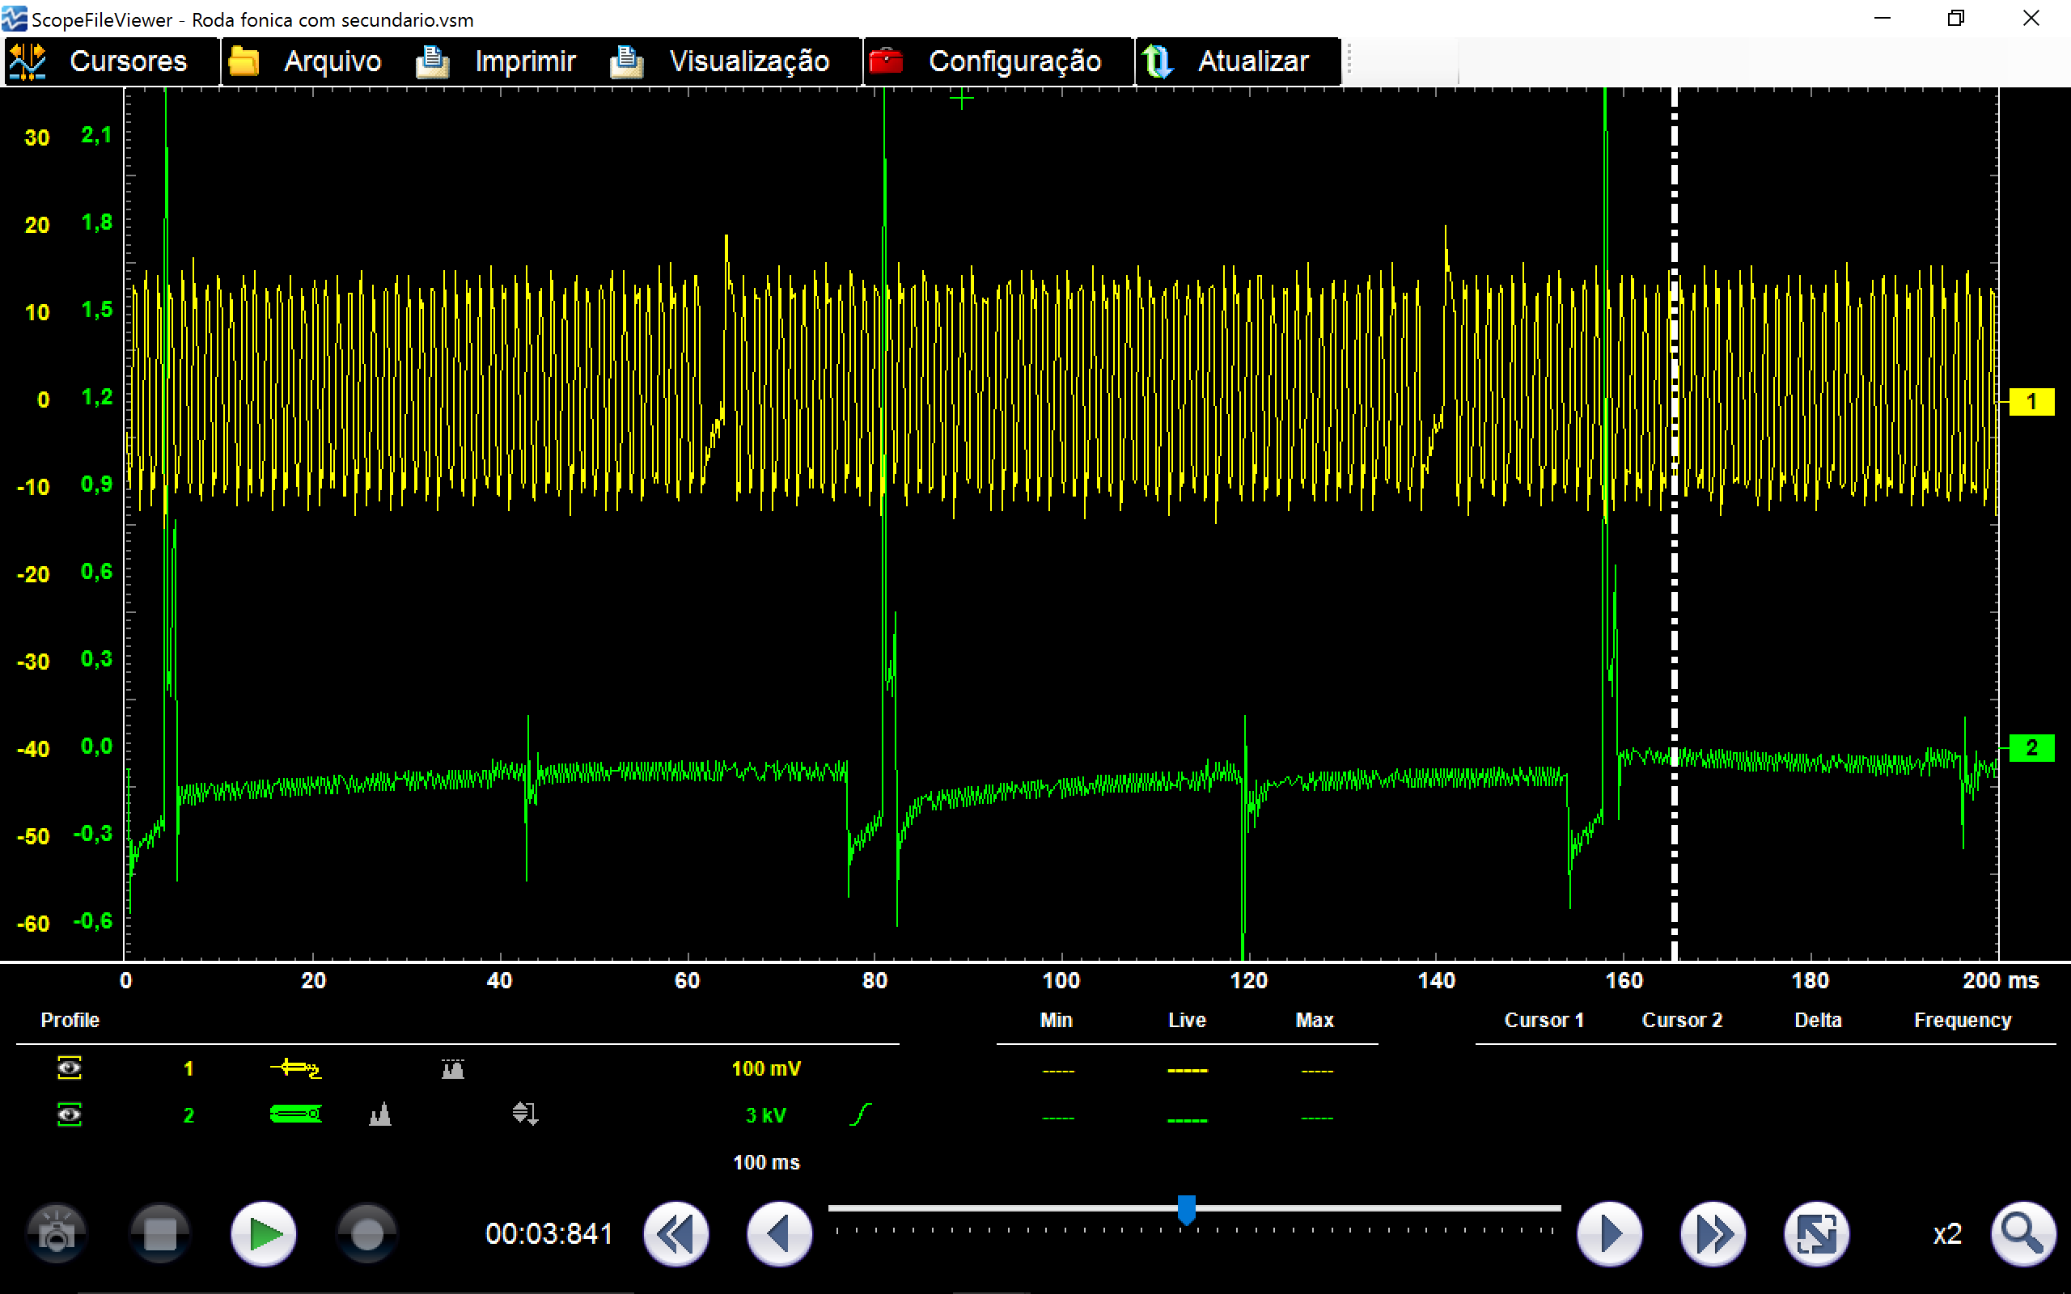
Task: Click the fit-to-screen resize icon
Action: pos(1816,1233)
